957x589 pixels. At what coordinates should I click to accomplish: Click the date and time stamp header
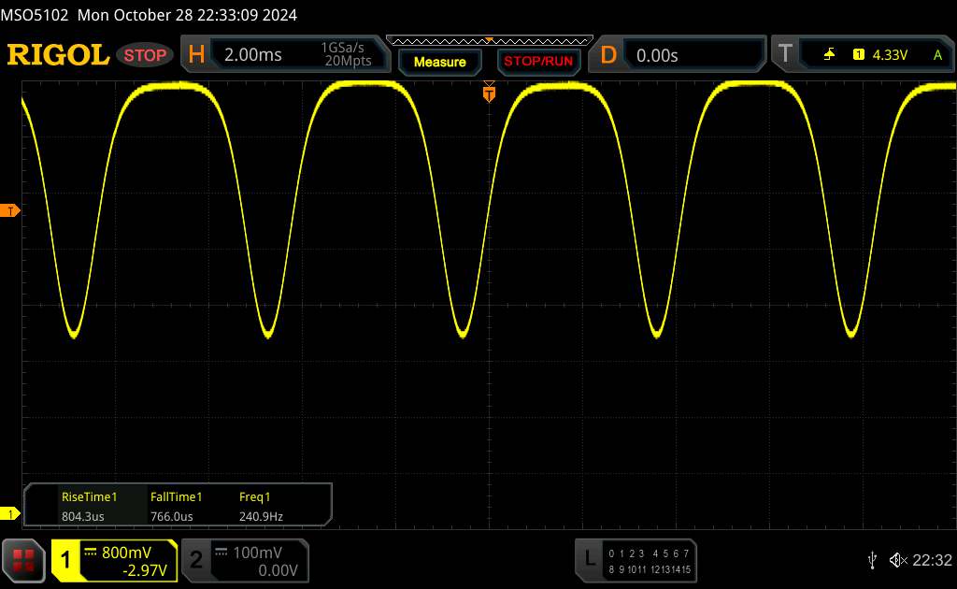187,15
